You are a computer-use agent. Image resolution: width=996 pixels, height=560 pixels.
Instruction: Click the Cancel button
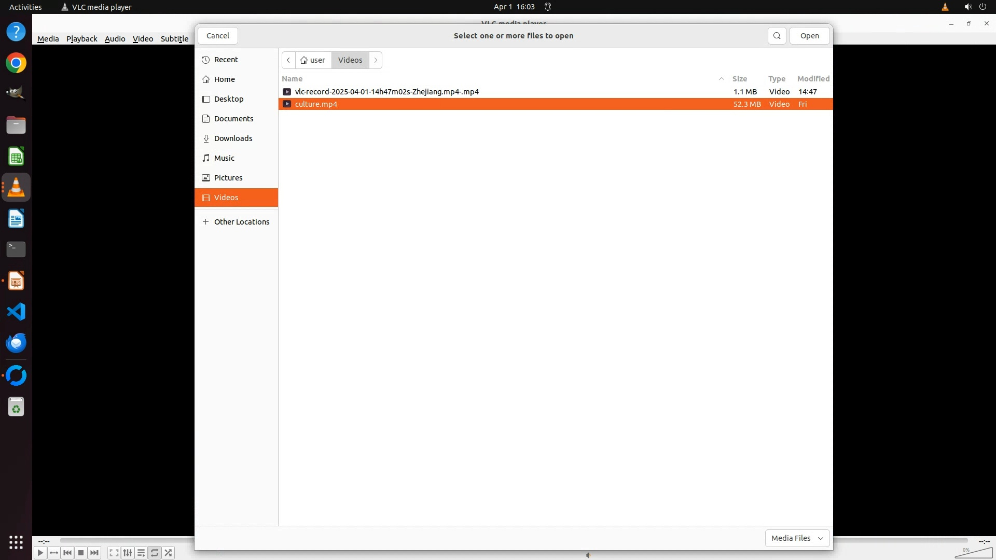[217, 36]
